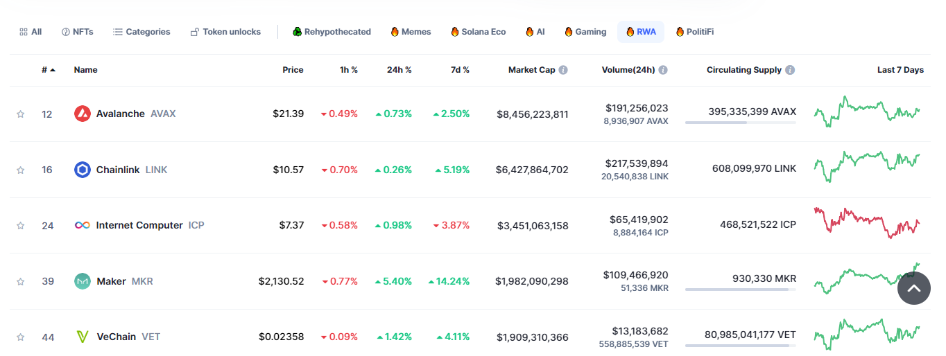Click the Last 7 Days column header
946x356 pixels.
pos(900,70)
